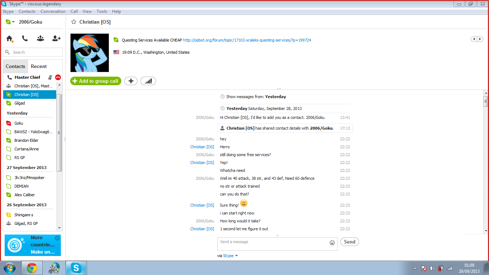The height and width of the screenshot is (275, 489).
Task: Open Cortana/Anne conversation
Action: point(30,149)
